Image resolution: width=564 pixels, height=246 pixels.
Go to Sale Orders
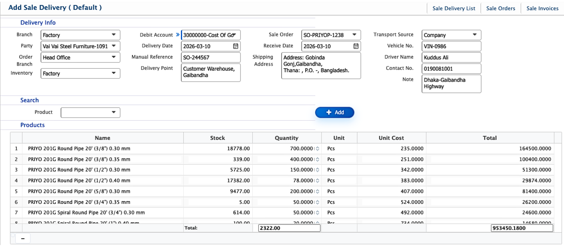[x=501, y=8]
